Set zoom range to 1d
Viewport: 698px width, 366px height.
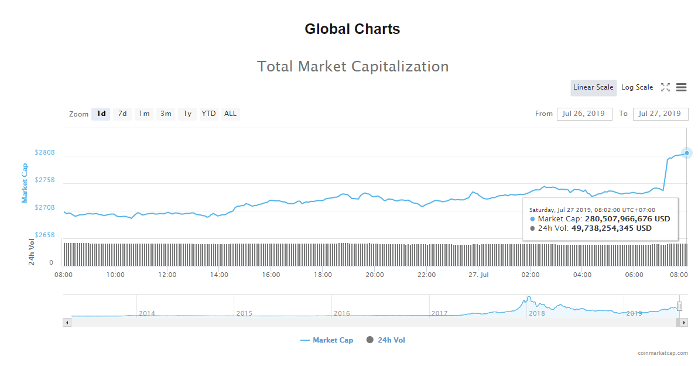pos(101,114)
